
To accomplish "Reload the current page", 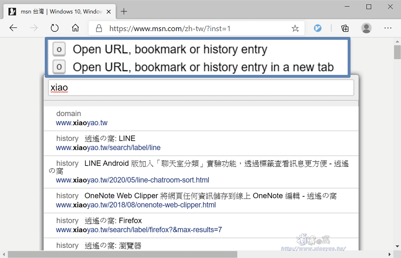I will tap(54, 28).
